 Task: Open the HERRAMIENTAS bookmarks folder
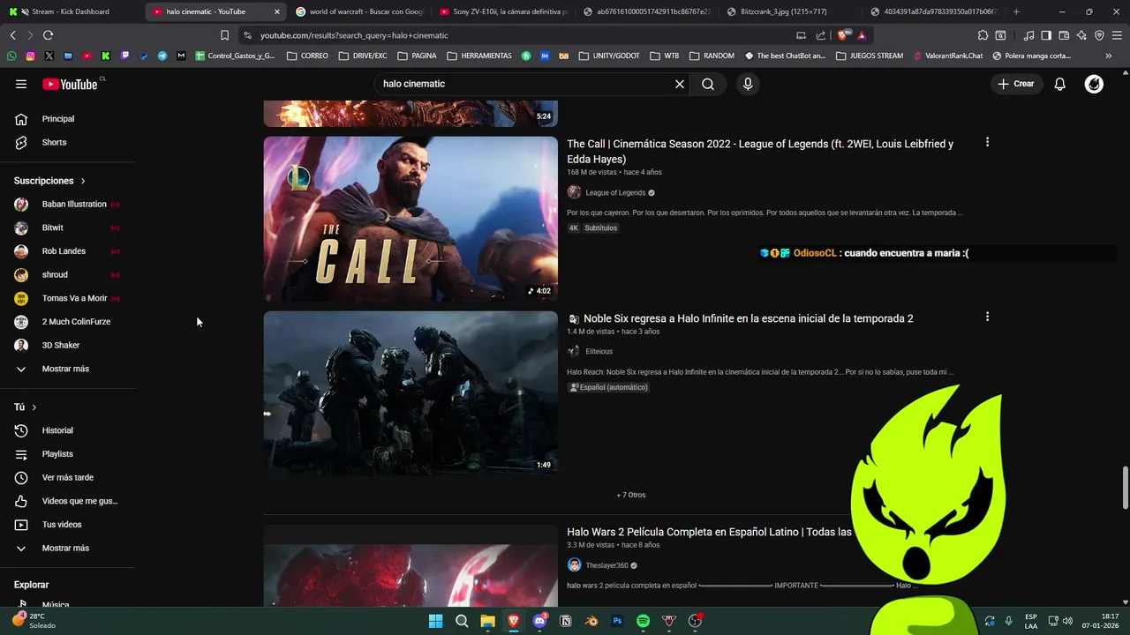coord(479,56)
